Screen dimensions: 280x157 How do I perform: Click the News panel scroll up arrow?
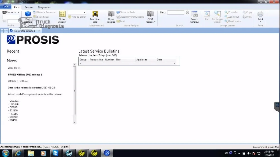(x=75, y=64)
